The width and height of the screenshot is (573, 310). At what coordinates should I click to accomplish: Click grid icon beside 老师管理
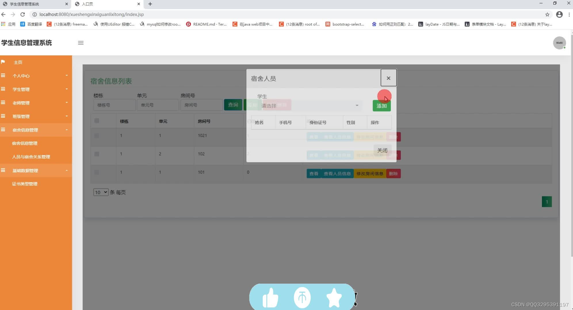tap(3, 102)
